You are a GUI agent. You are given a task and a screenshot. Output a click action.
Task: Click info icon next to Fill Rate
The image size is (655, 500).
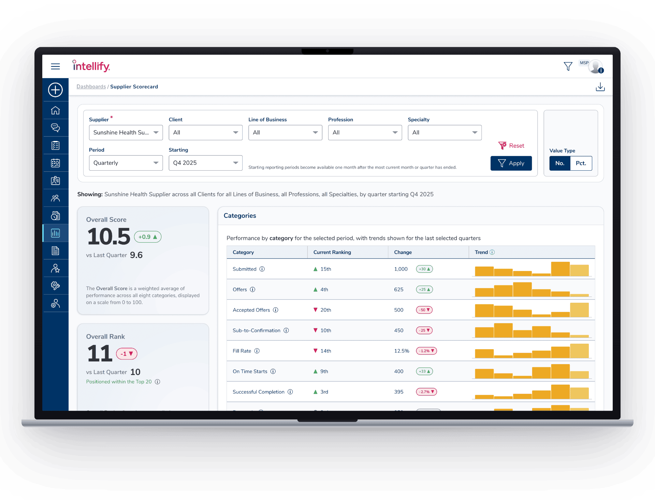click(257, 351)
